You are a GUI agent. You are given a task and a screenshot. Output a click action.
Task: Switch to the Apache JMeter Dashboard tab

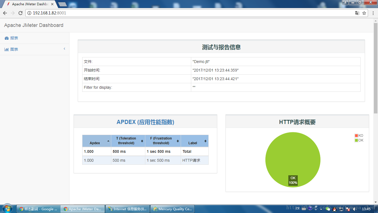30,4
